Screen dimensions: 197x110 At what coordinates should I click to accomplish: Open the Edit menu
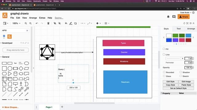(x=18, y=18)
